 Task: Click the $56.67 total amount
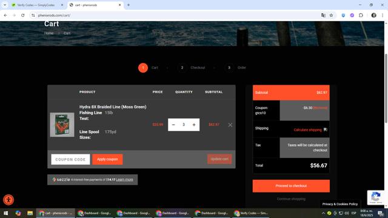coord(318,165)
